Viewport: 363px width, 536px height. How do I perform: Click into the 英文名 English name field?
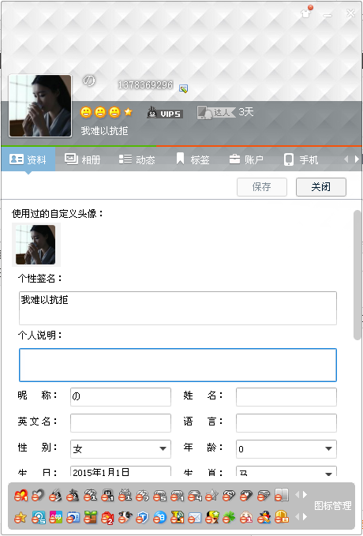[x=120, y=422]
